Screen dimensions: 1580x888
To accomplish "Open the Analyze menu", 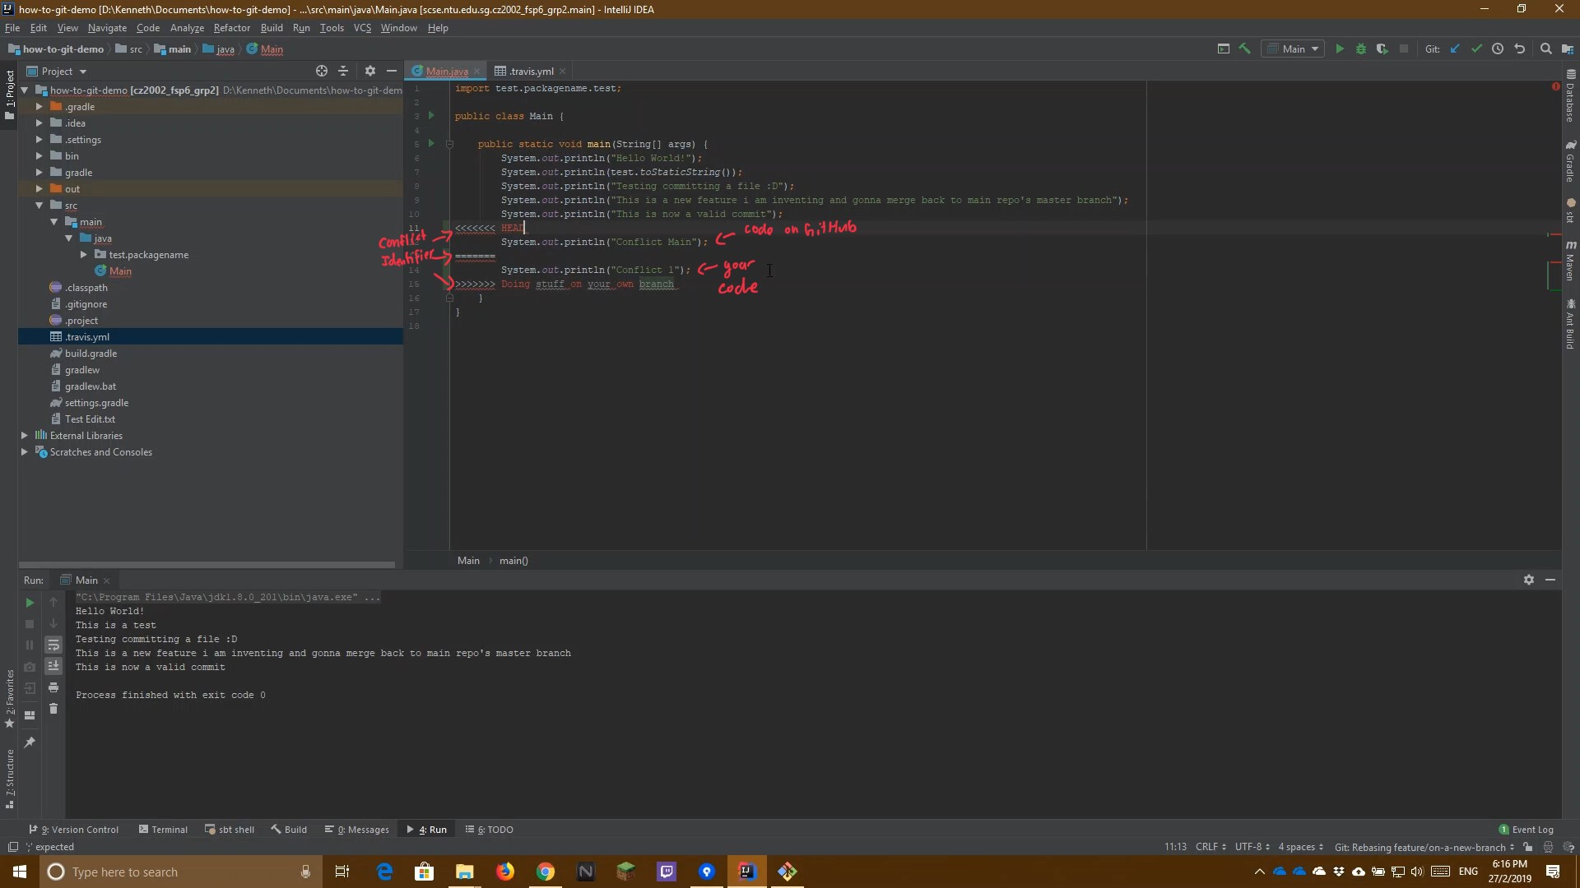I will tap(187, 28).
